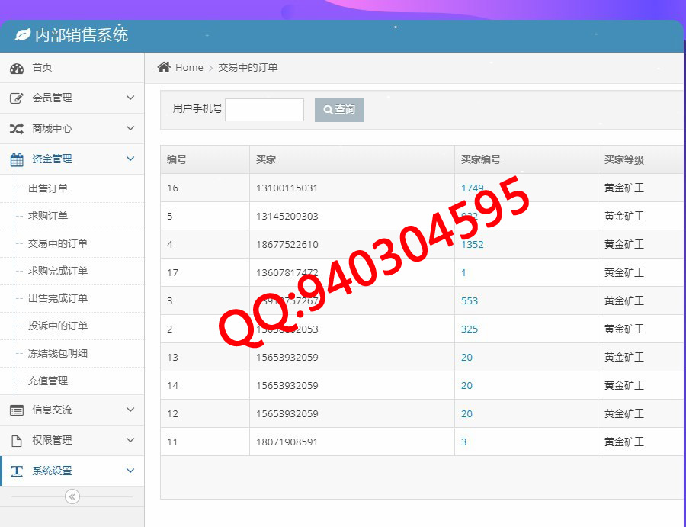Viewport: 686px width, 527px height.
Task: Open 出售订单 in the sidebar
Action: [48, 188]
